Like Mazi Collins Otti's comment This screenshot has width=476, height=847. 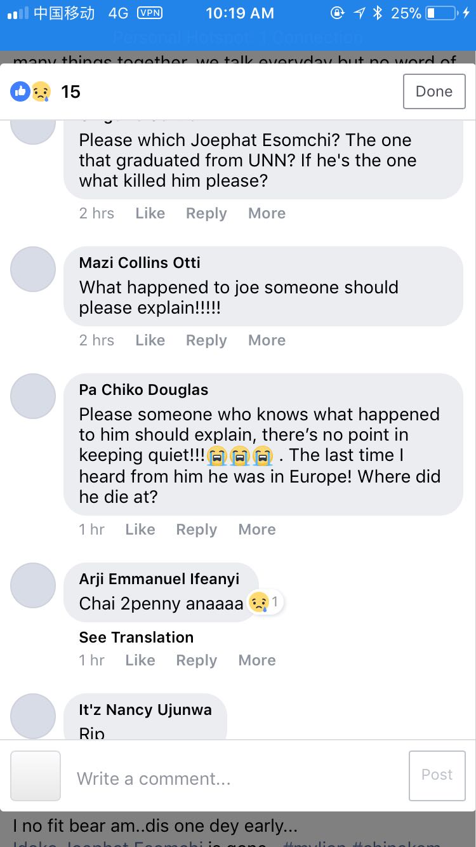tap(150, 340)
